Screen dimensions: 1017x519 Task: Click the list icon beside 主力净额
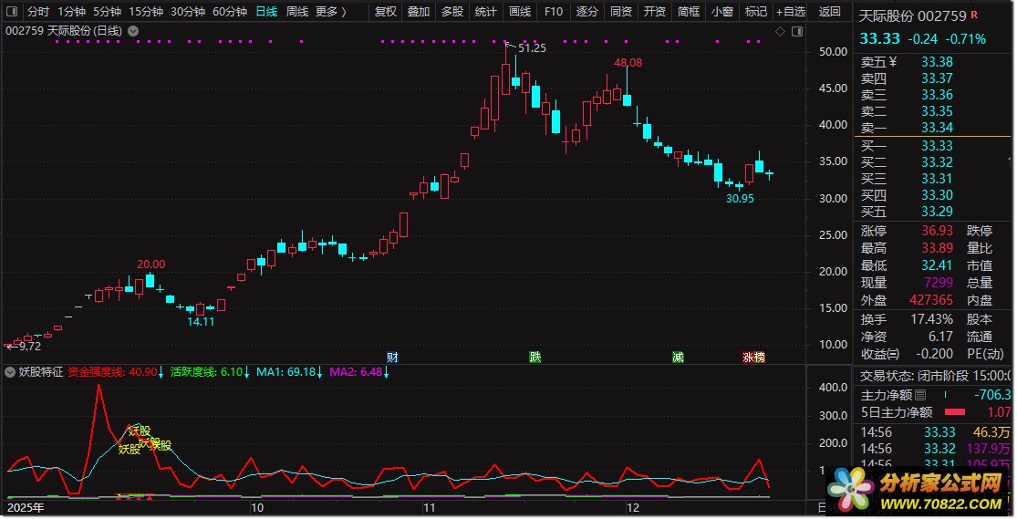919,395
